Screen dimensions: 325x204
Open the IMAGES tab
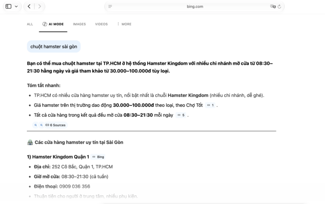[x=79, y=24]
